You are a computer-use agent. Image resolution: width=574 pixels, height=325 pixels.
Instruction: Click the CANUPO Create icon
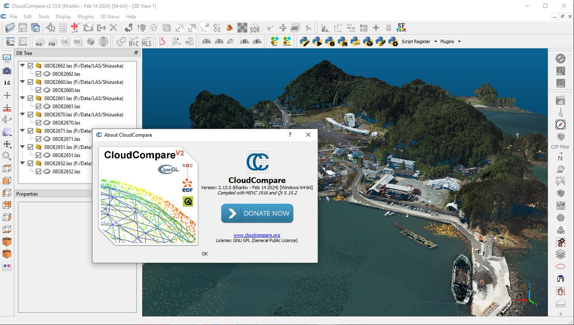(10, 42)
